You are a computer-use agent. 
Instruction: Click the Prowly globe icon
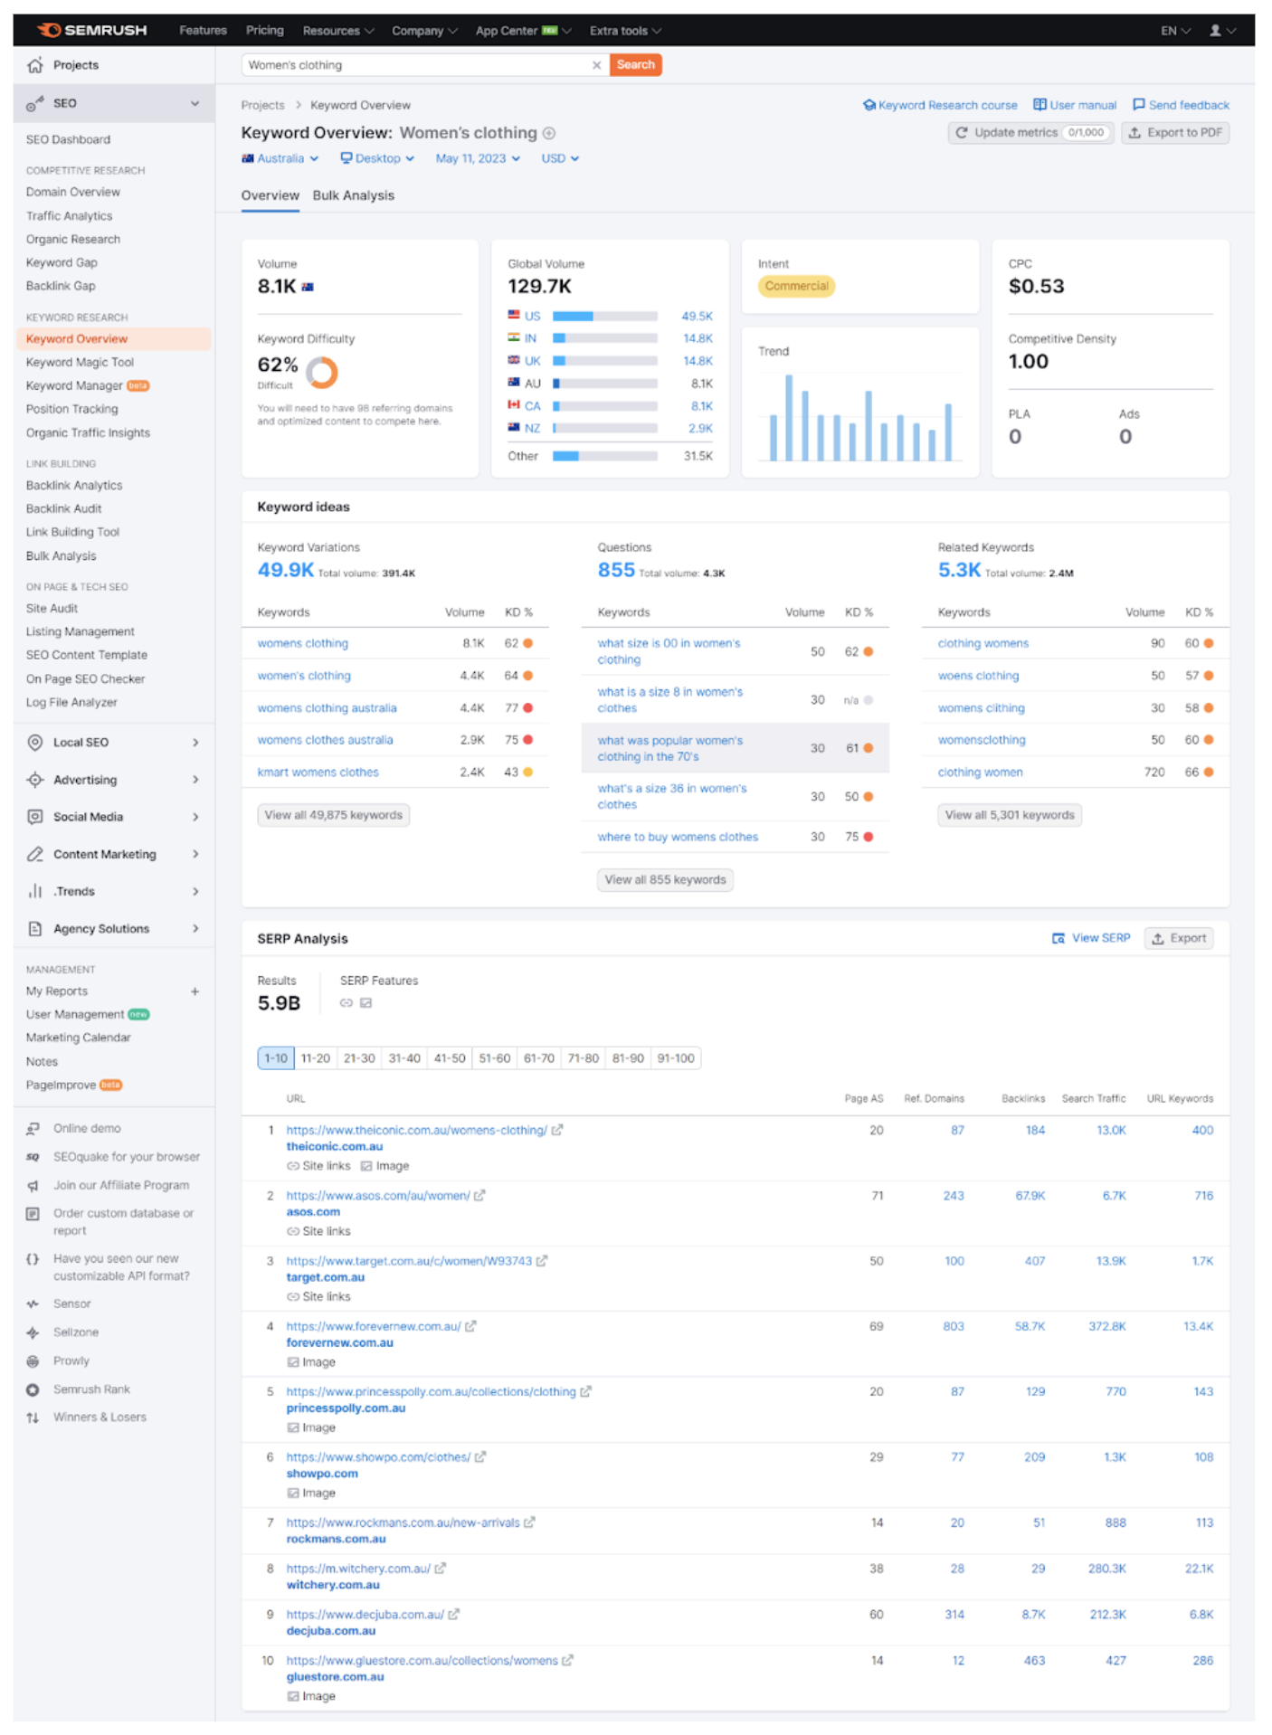33,1361
